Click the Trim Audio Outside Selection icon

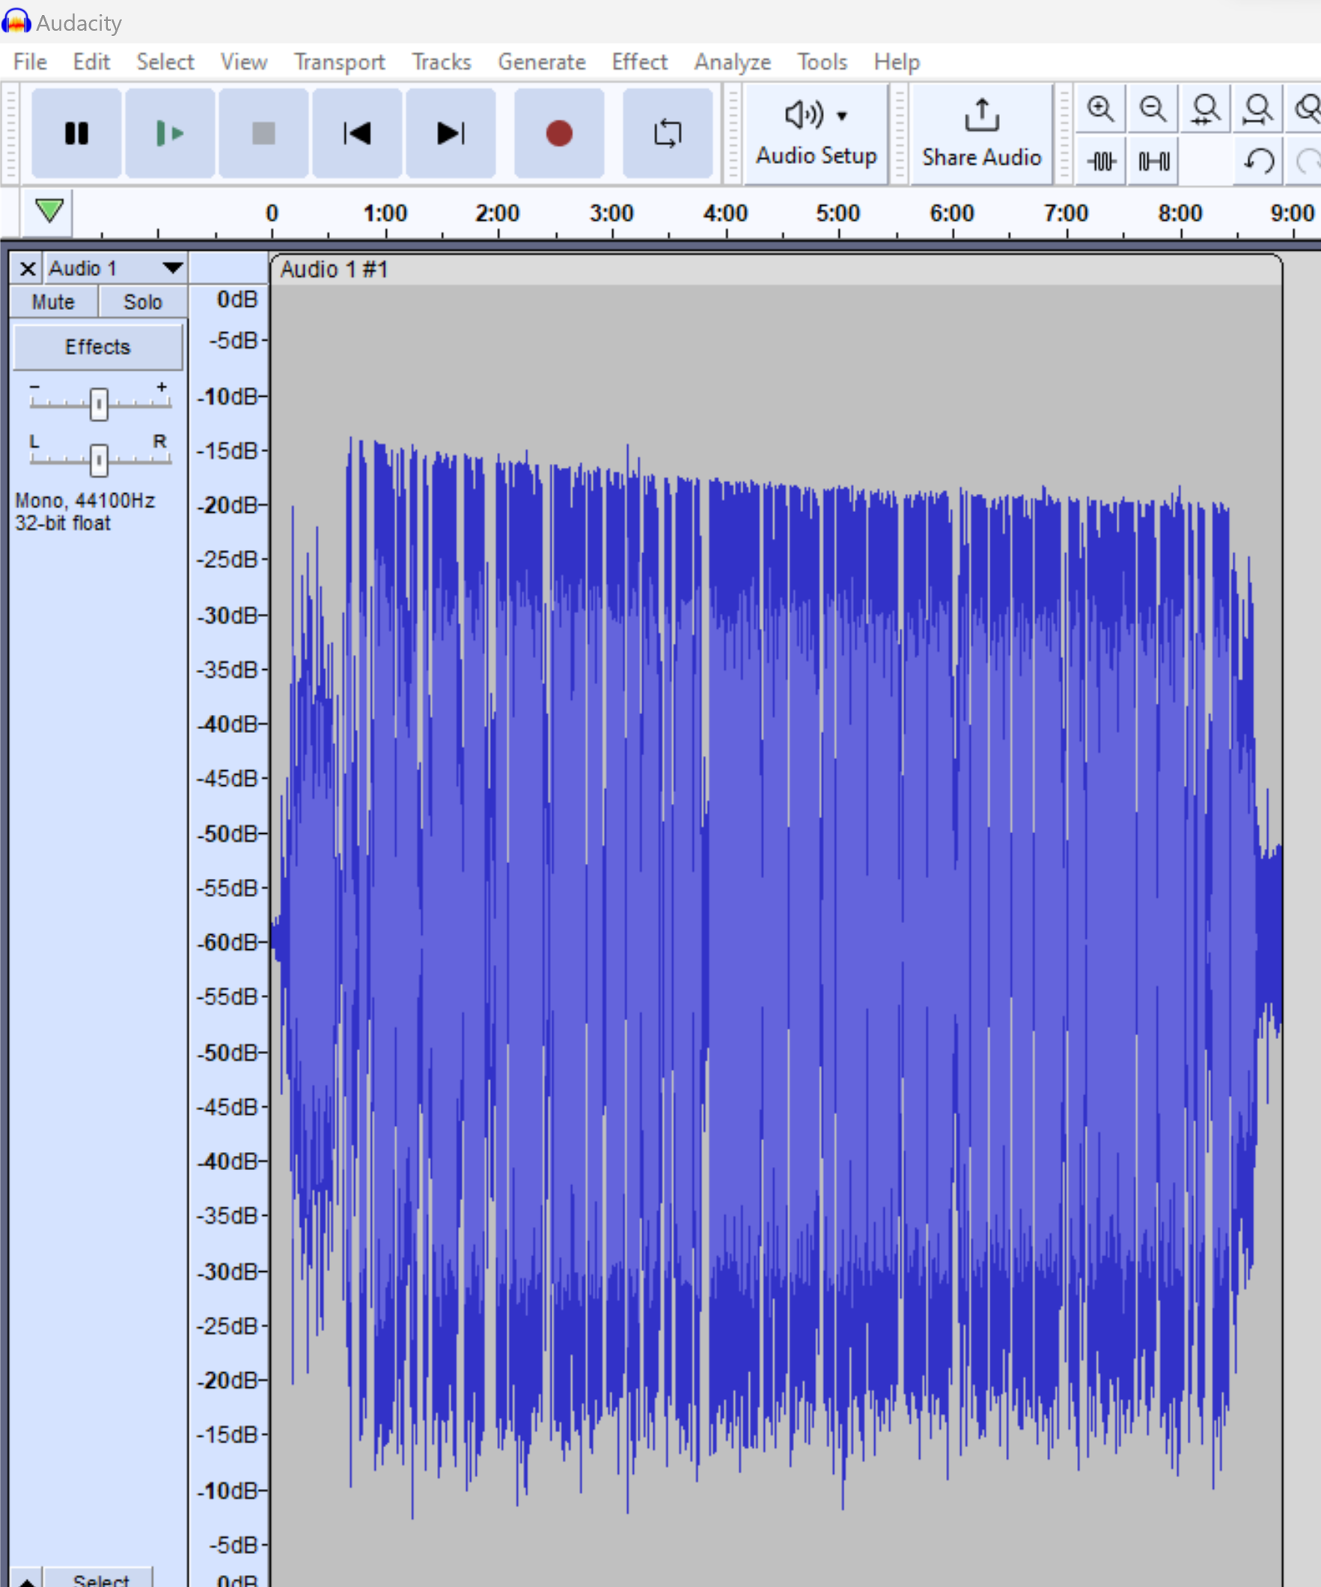click(1100, 160)
